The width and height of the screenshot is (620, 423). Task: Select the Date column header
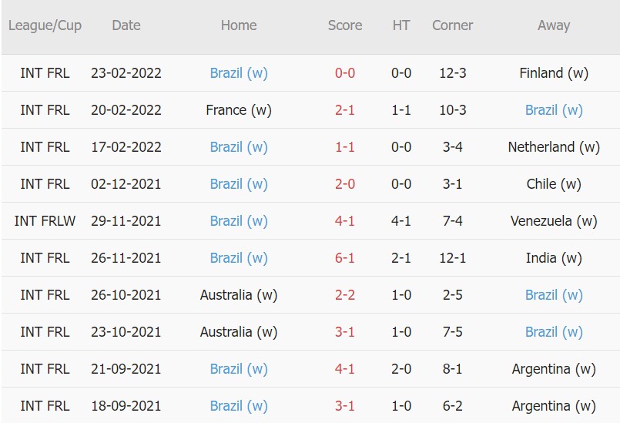(x=126, y=25)
